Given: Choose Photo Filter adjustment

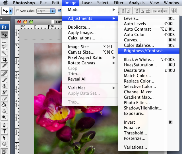Looking at the screenshot, I should click(x=148, y=103).
